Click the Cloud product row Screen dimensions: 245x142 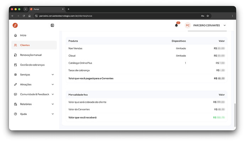146,56
